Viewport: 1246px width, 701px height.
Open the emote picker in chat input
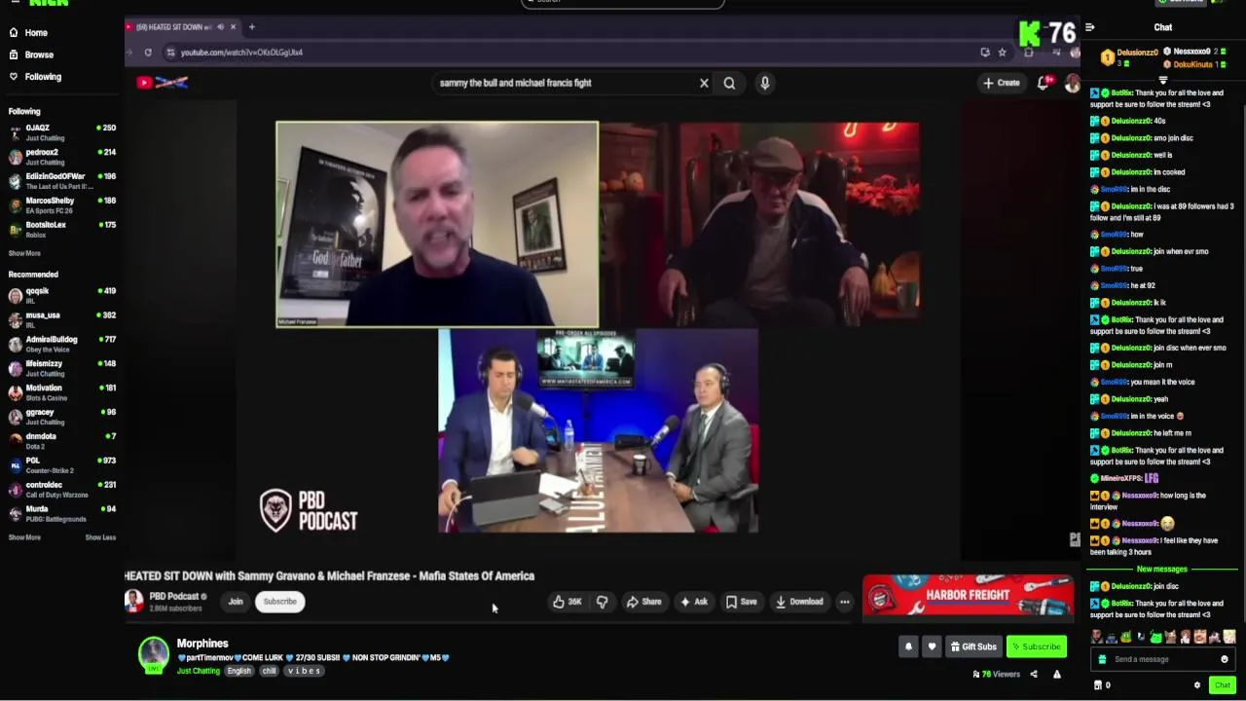(x=1225, y=659)
